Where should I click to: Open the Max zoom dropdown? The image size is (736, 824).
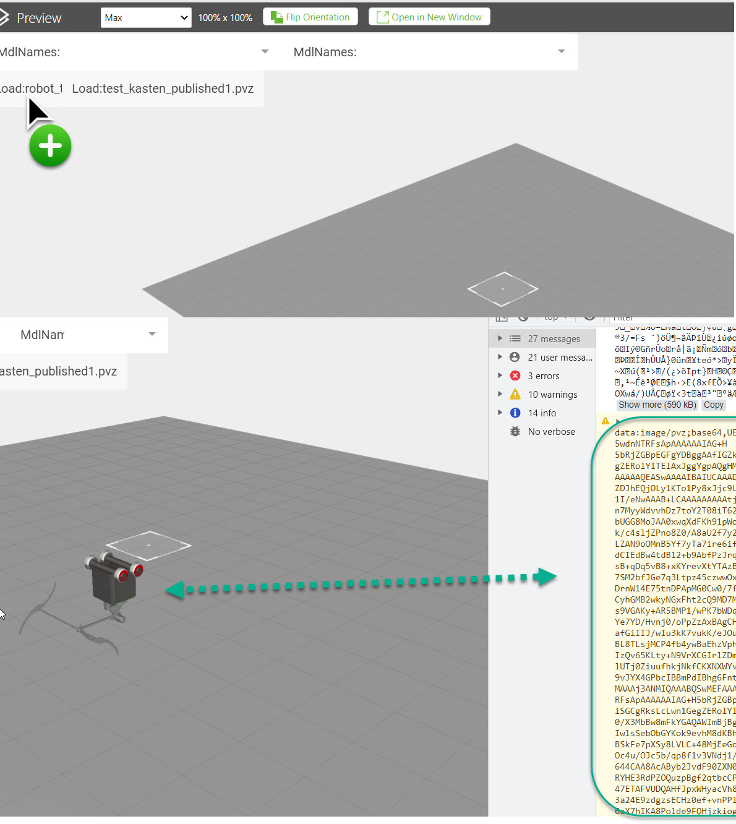[x=146, y=17]
